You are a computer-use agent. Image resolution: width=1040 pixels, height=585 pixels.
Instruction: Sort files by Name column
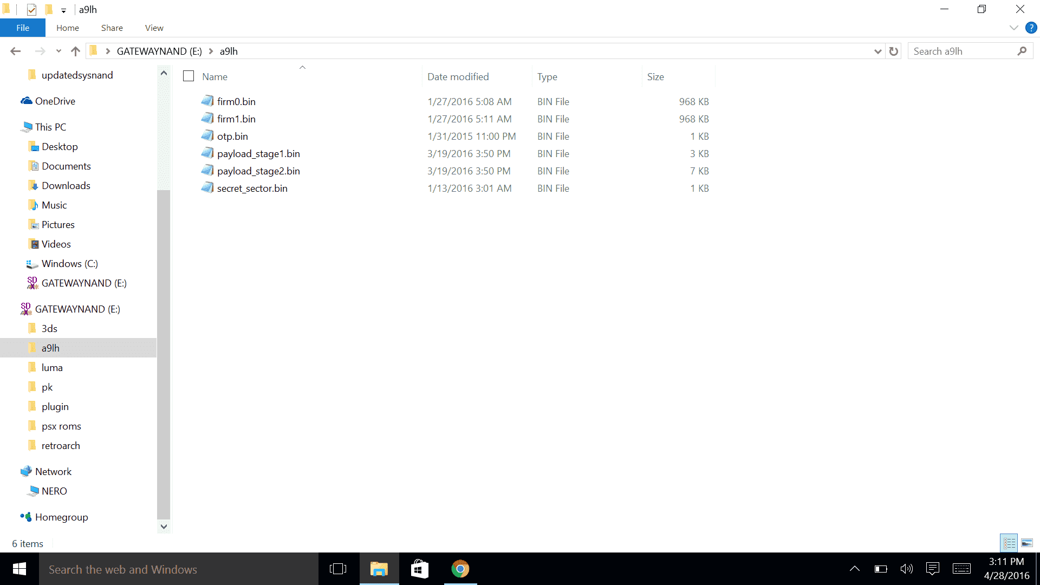click(215, 76)
